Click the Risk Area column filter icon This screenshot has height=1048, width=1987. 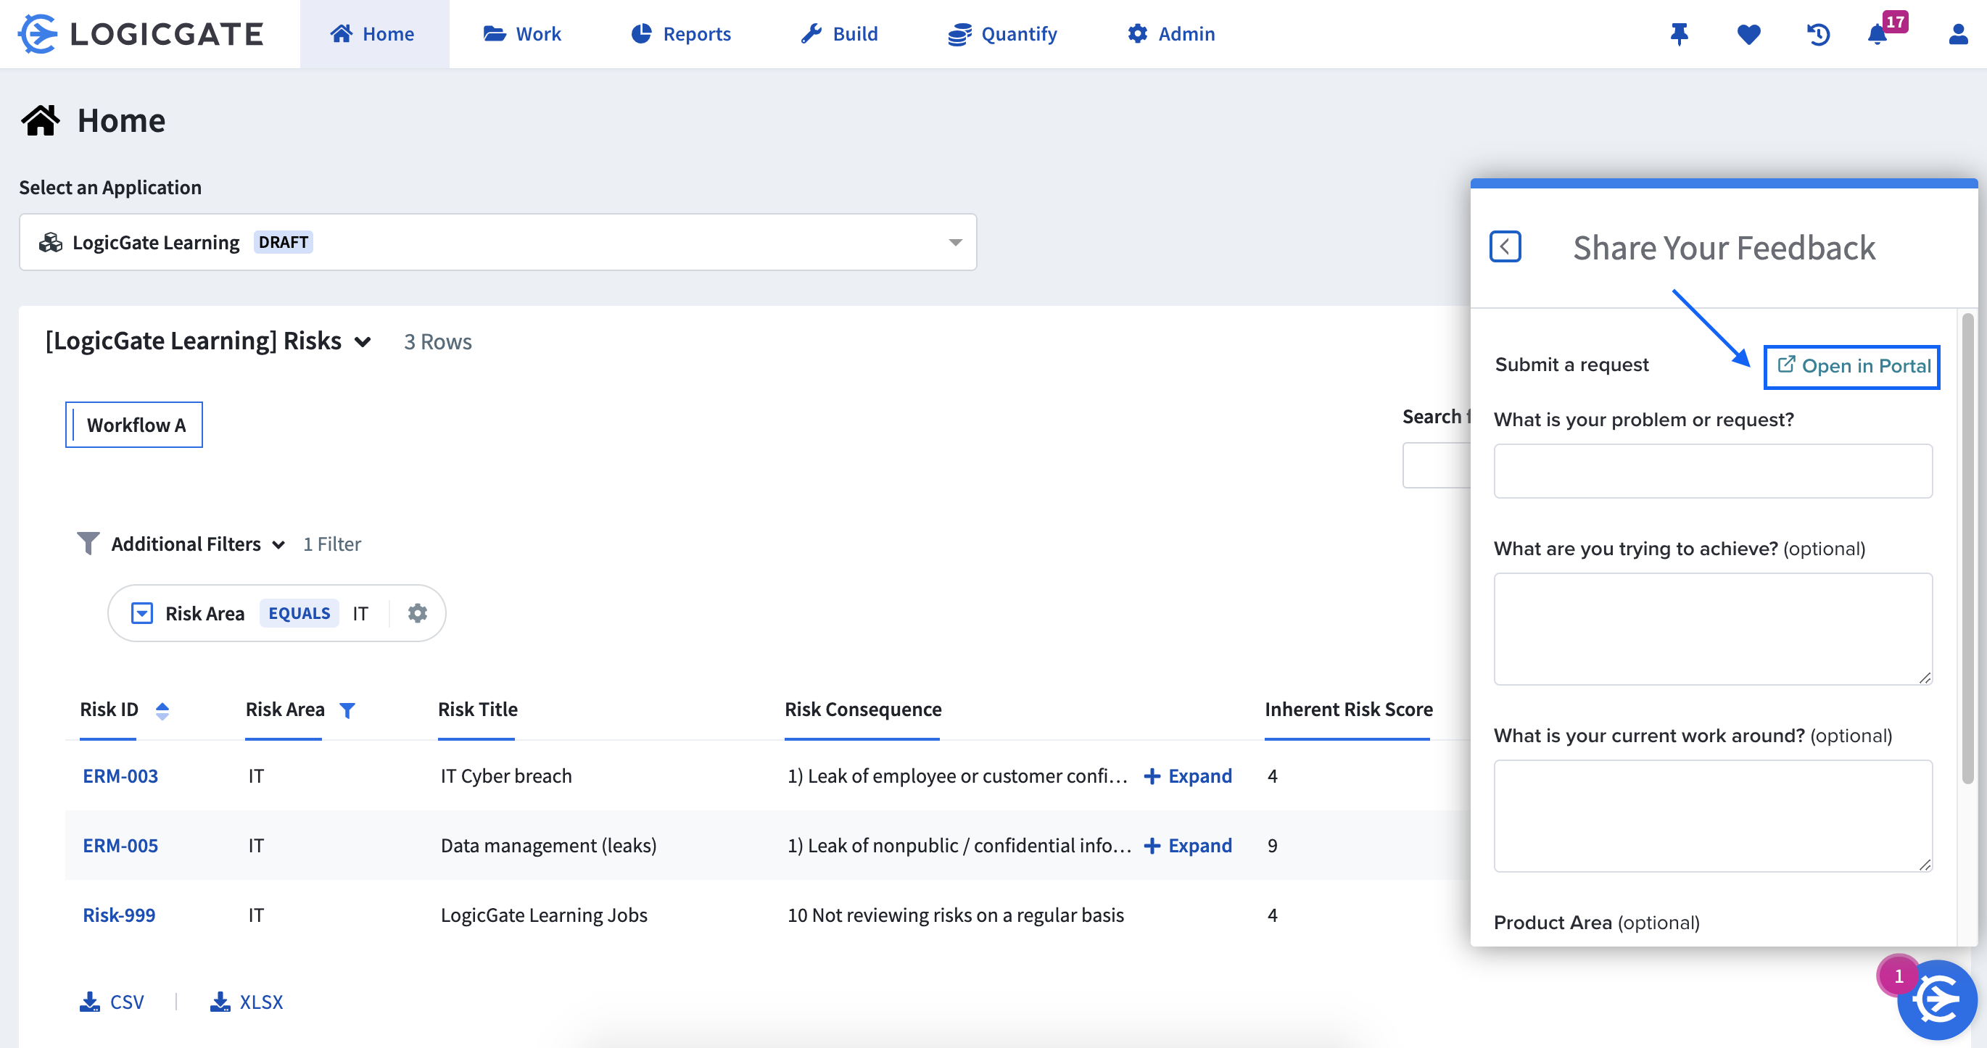347,710
